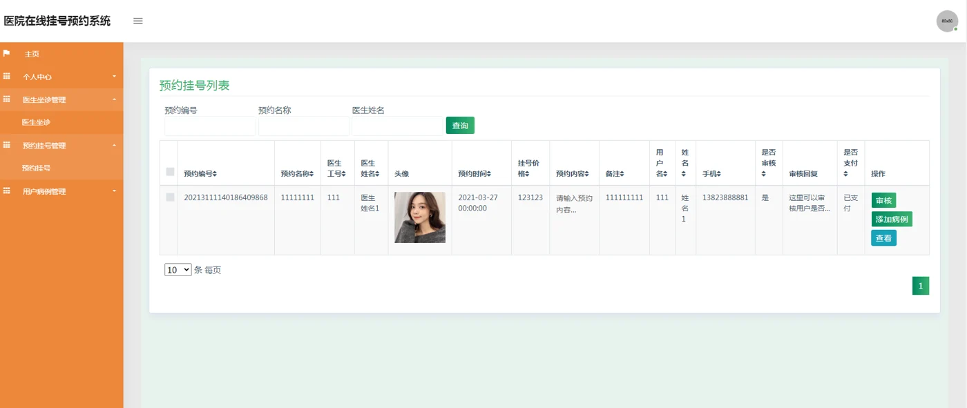
Task: Click the 挂号价格 sort arrows
Action: tap(528, 174)
